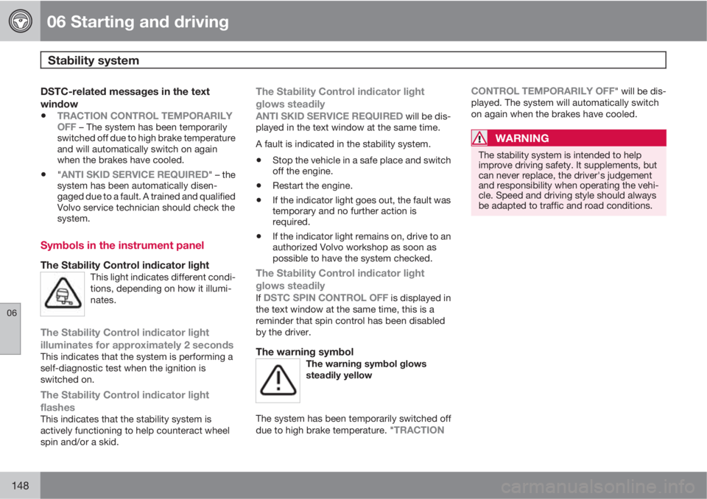
Task: Click 'The Stability Control indicator light flashes' heading
Action: pos(125,401)
